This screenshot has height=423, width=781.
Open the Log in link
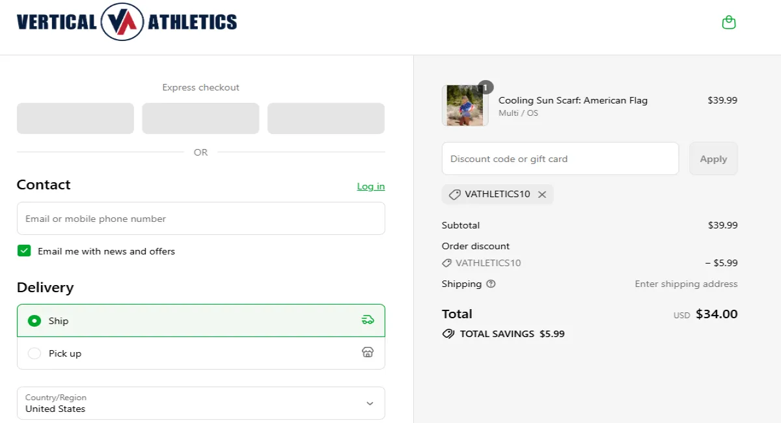[x=370, y=185]
